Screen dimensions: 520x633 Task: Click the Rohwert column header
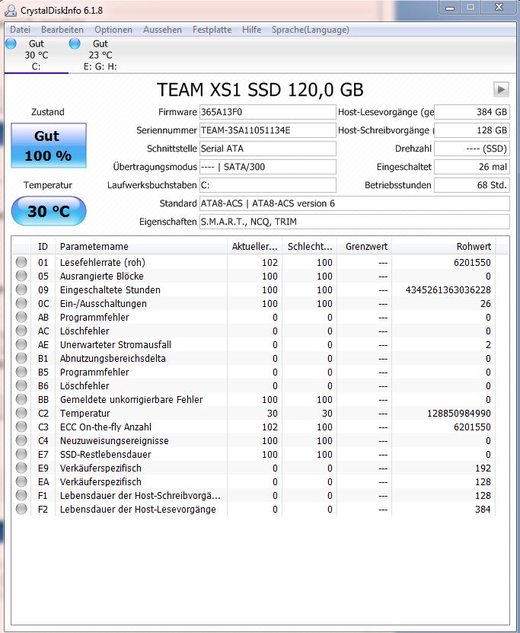pos(443,246)
